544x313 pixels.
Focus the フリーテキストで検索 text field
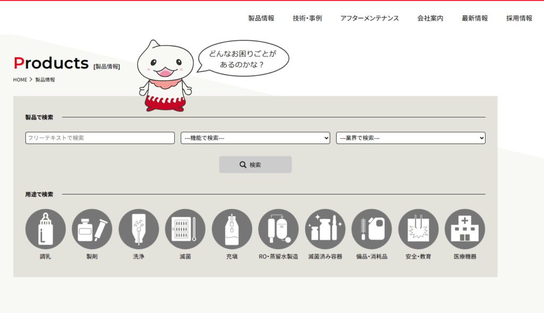coord(100,138)
